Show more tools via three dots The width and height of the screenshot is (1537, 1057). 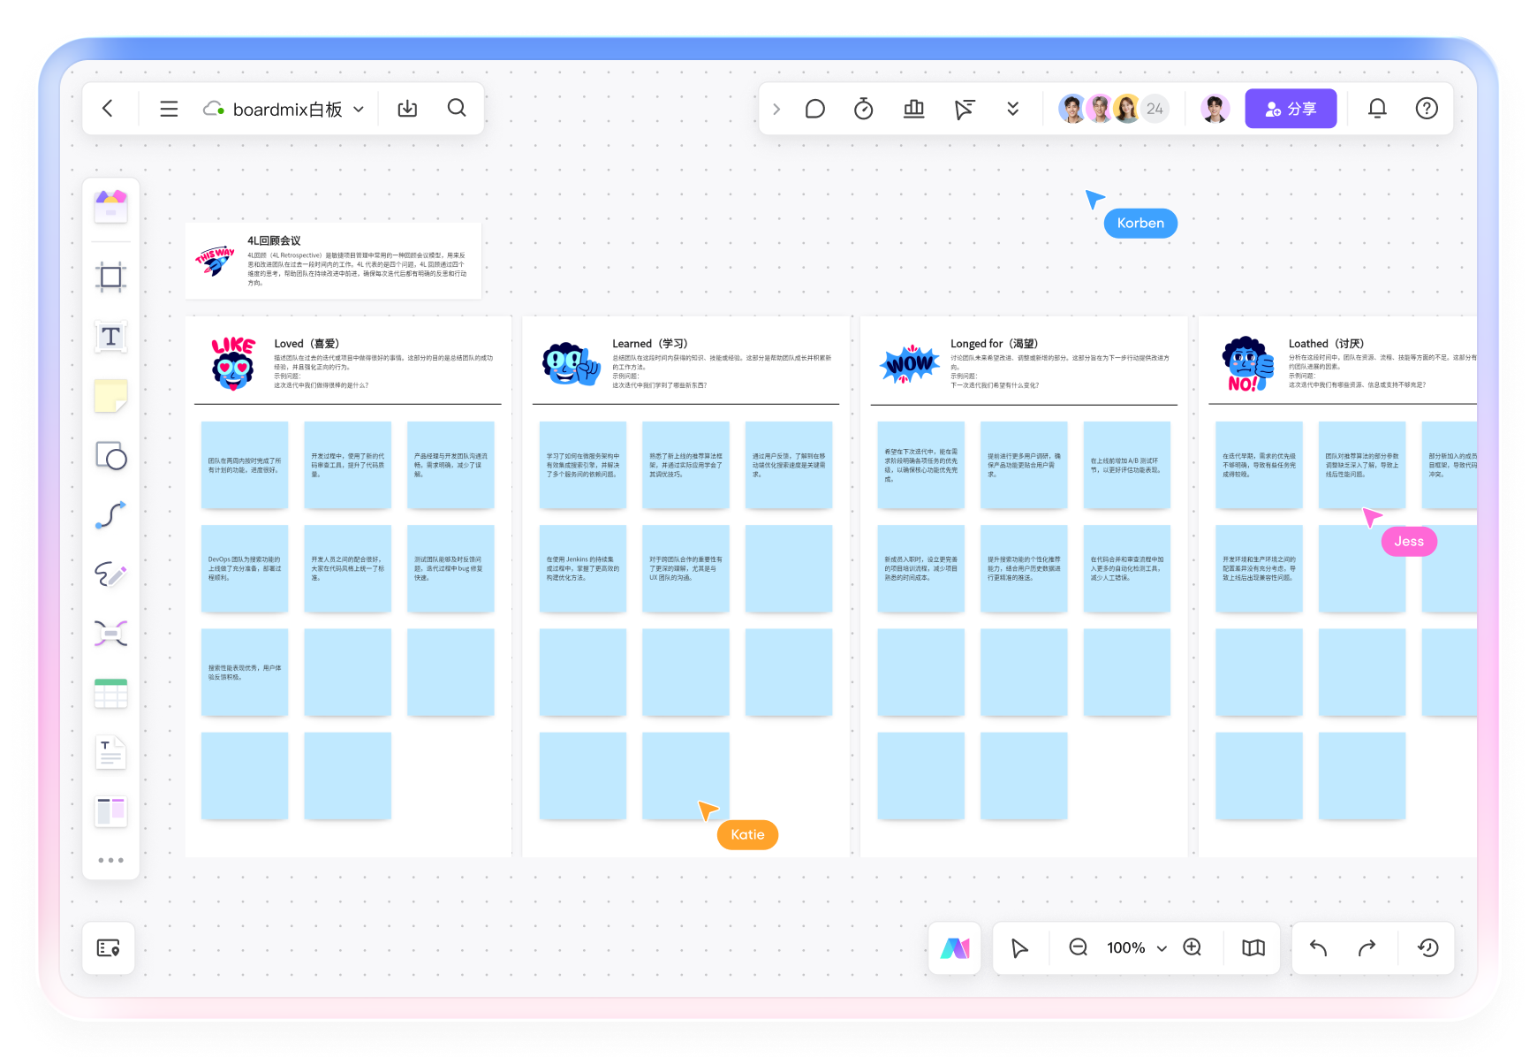coord(110,860)
